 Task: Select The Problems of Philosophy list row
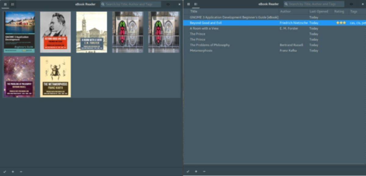[x=210, y=45]
